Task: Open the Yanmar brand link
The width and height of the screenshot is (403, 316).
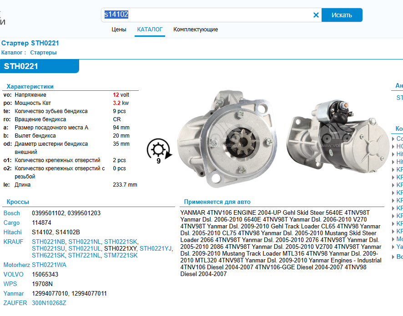Action: tap(13, 293)
